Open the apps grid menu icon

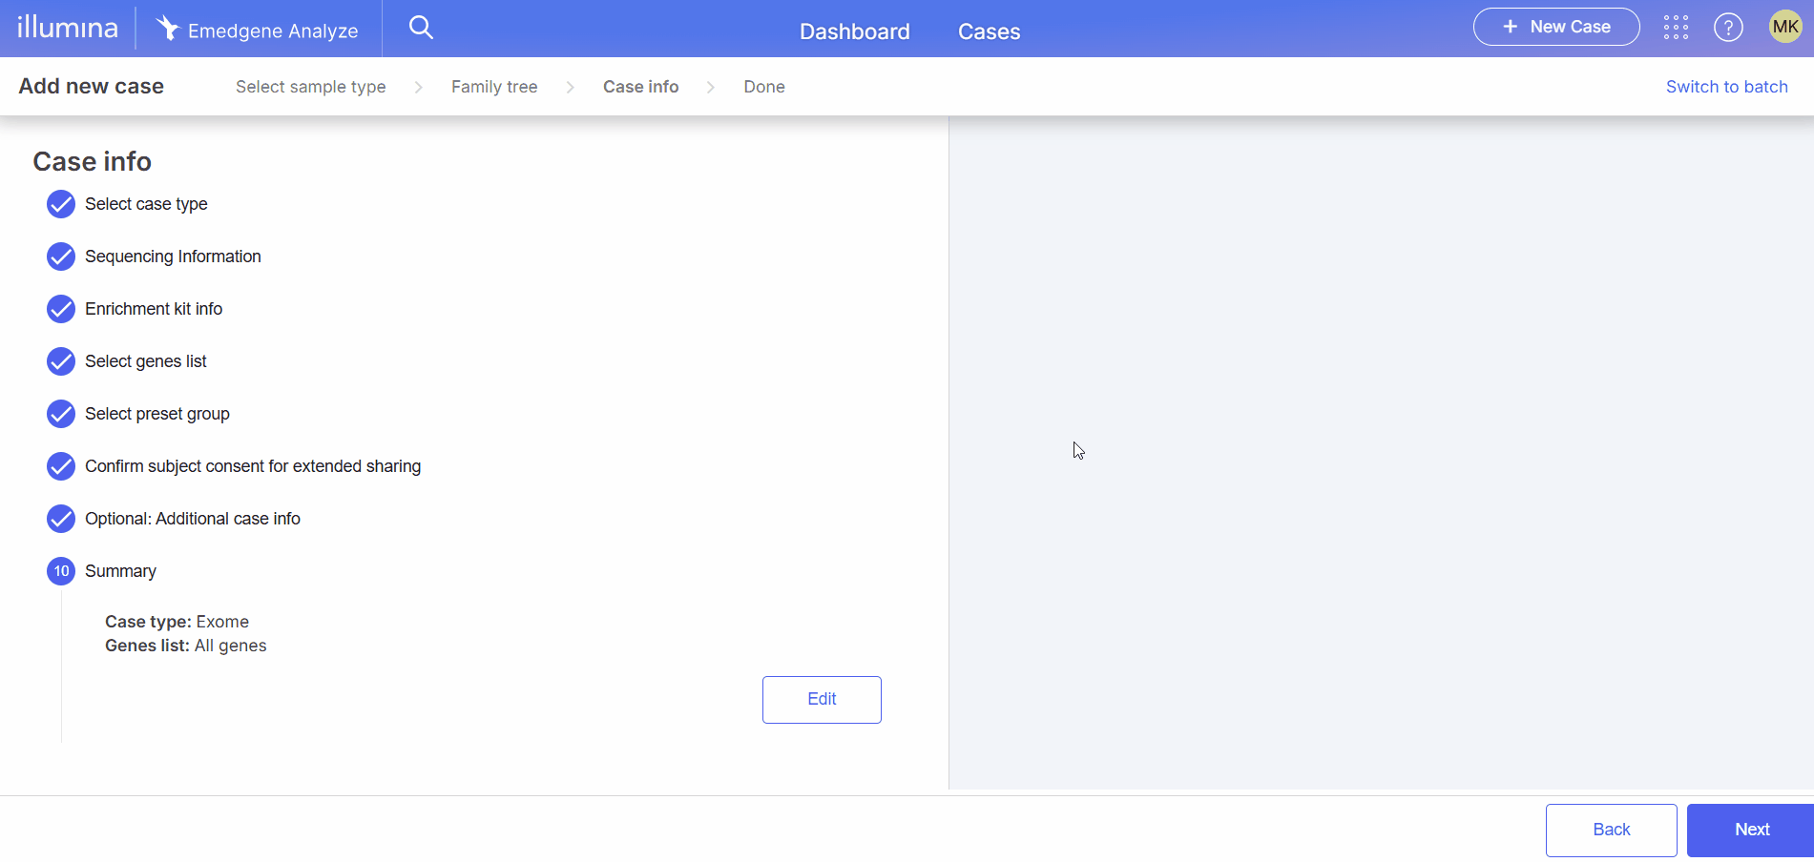1676,28
